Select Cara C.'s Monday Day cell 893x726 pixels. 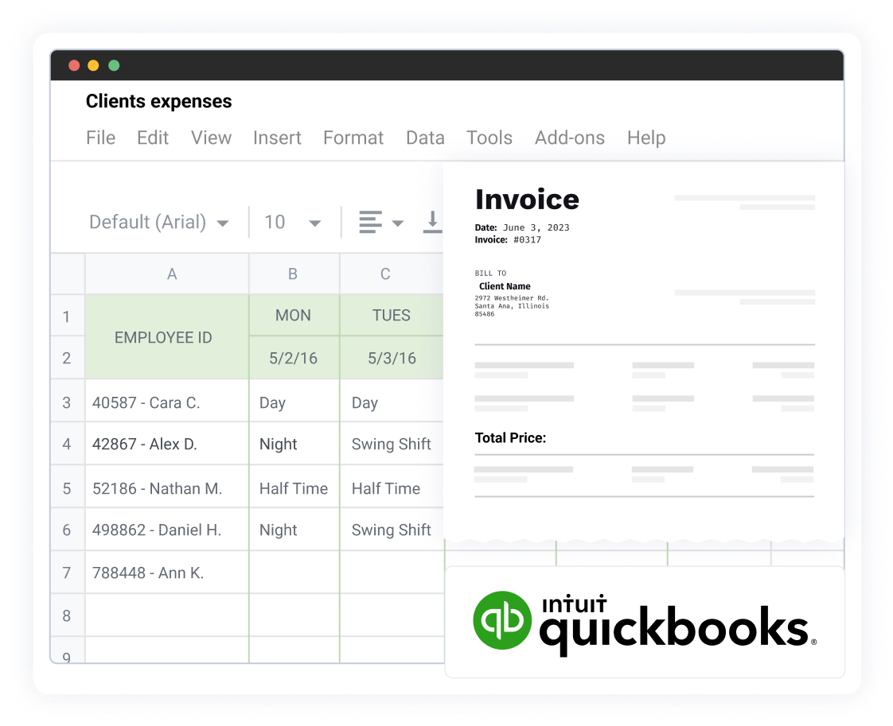click(294, 402)
